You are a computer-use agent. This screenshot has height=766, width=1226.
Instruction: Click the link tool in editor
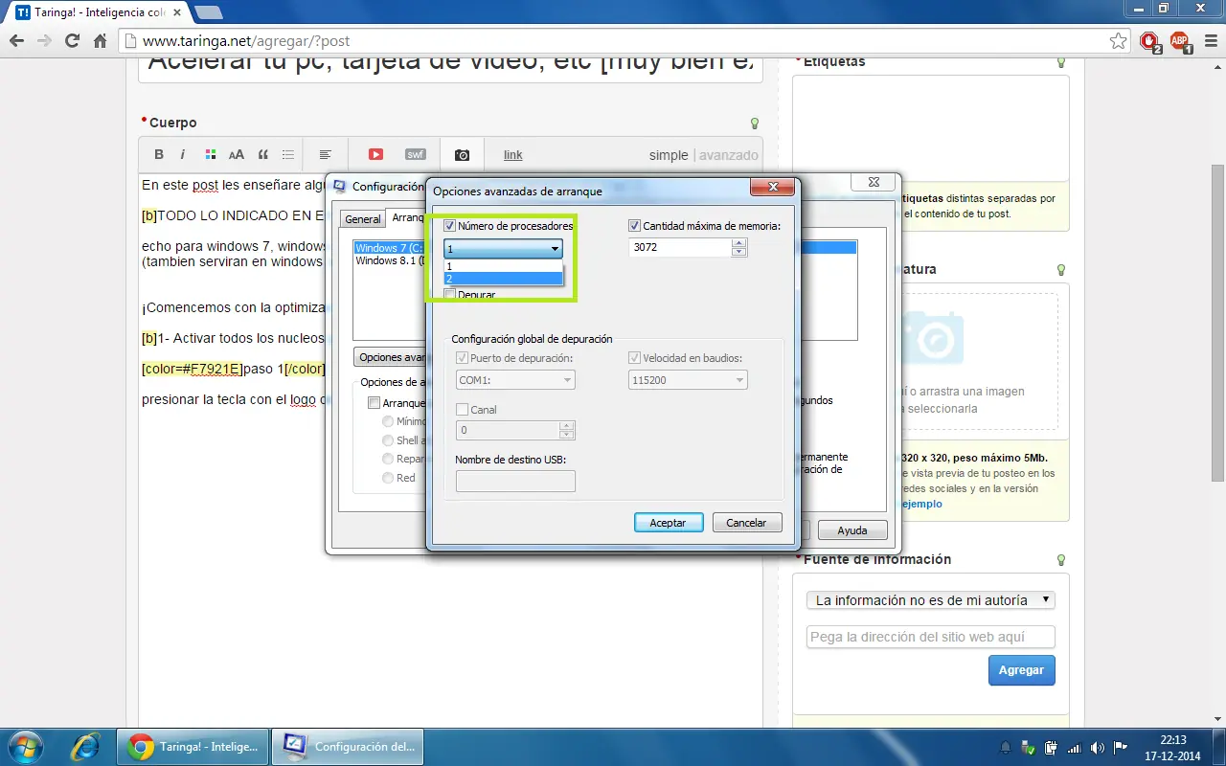pos(513,155)
